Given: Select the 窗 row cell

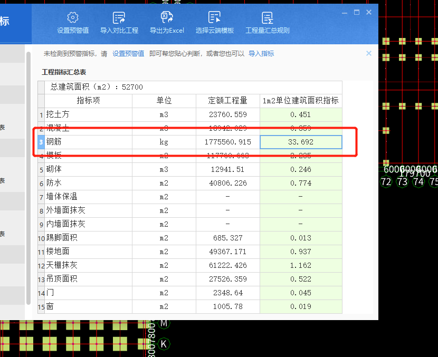Looking at the screenshot, I should (x=88, y=306).
